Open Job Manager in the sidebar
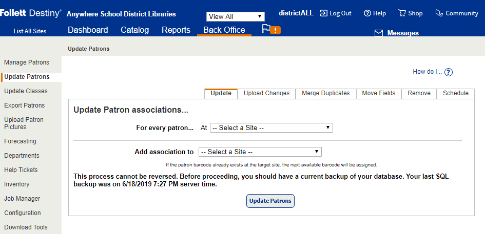 pyautogui.click(x=22, y=199)
